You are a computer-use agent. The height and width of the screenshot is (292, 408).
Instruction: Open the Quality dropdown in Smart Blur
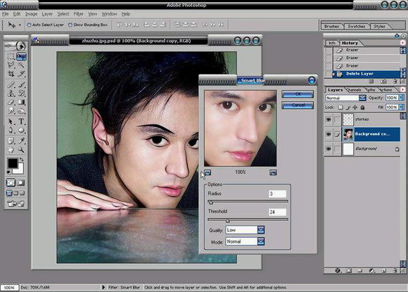(x=261, y=230)
